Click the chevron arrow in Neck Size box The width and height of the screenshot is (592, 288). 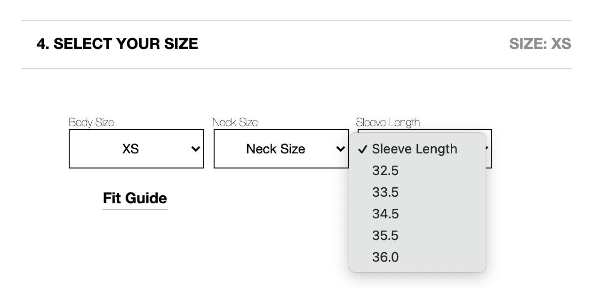pos(340,149)
